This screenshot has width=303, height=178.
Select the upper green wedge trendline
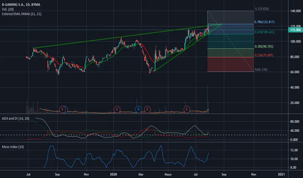(x=127, y=36)
